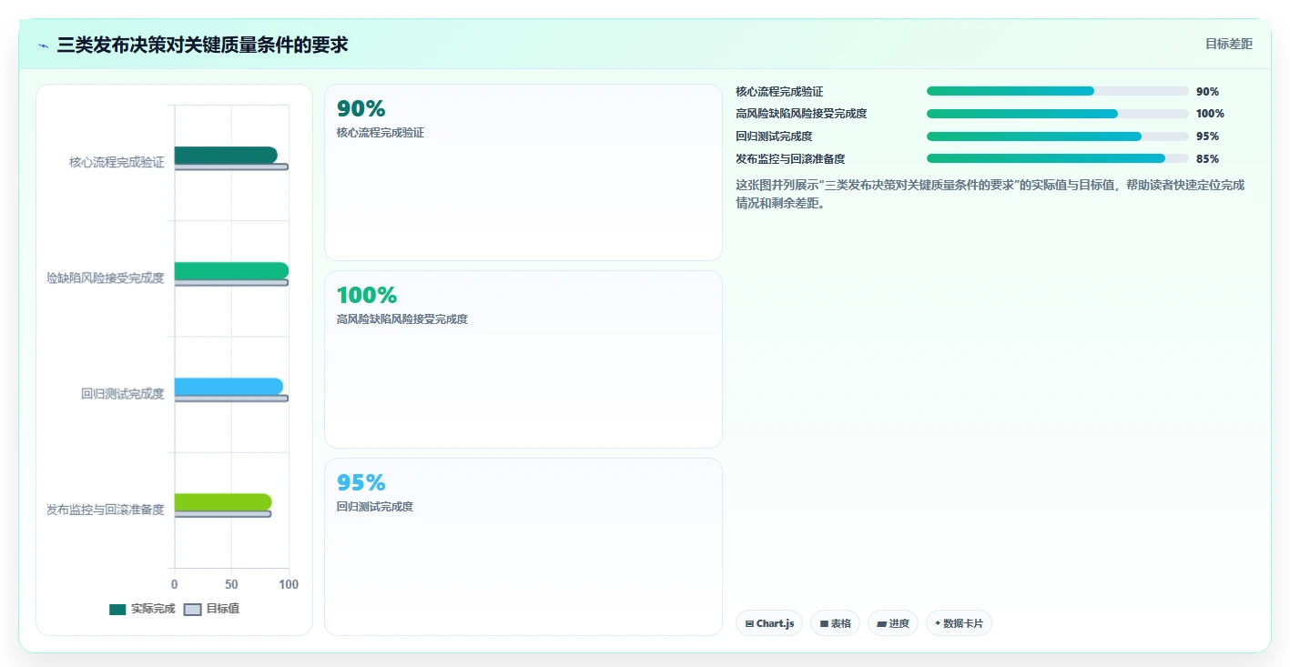
Task: Click the 核心流程完成验证 chart axis label
Action: click(117, 162)
